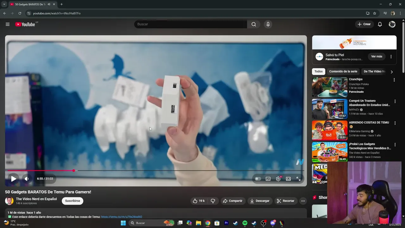Open YouTube notifications bell
The height and width of the screenshot is (228, 405).
[x=380, y=24]
